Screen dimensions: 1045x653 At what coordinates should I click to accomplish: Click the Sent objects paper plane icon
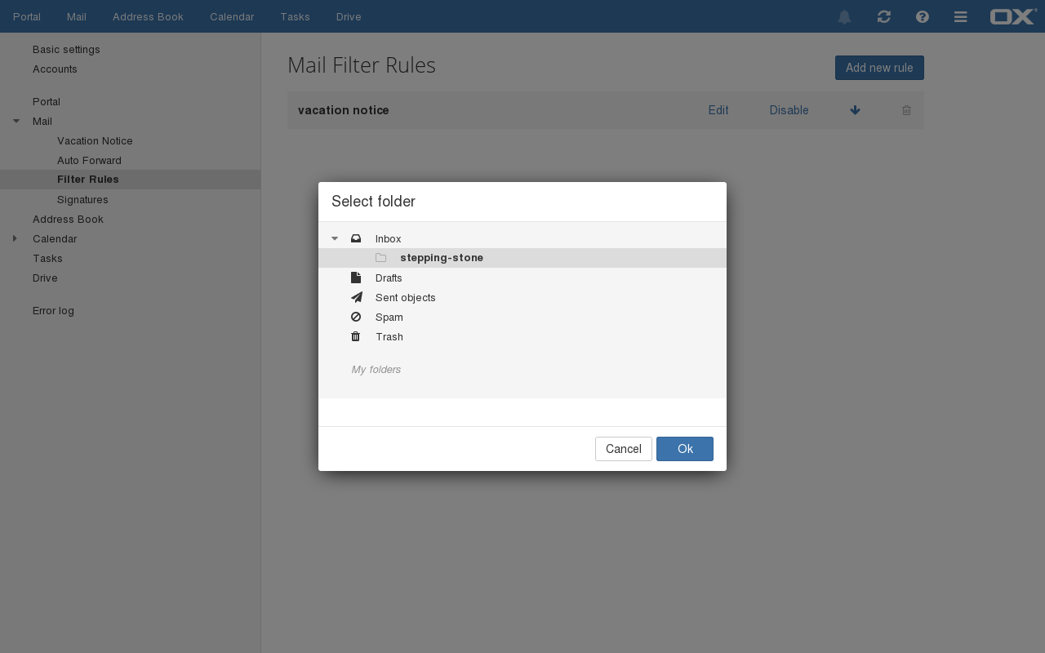click(x=356, y=297)
